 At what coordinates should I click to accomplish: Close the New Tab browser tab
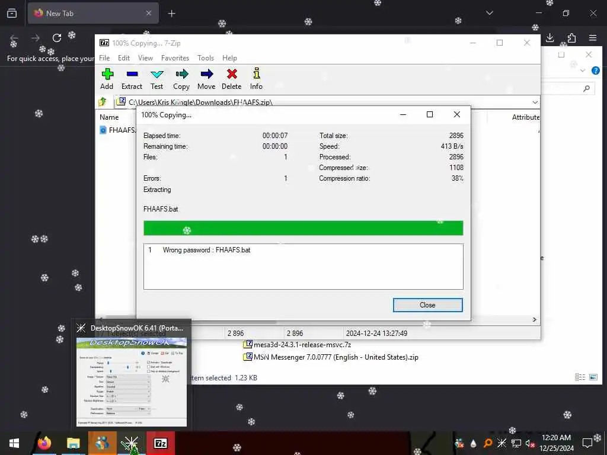[149, 13]
